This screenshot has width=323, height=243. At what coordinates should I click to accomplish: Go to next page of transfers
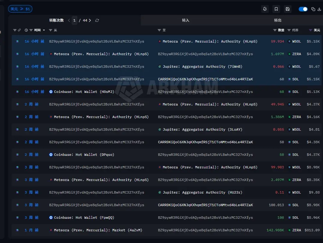tap(90, 20)
